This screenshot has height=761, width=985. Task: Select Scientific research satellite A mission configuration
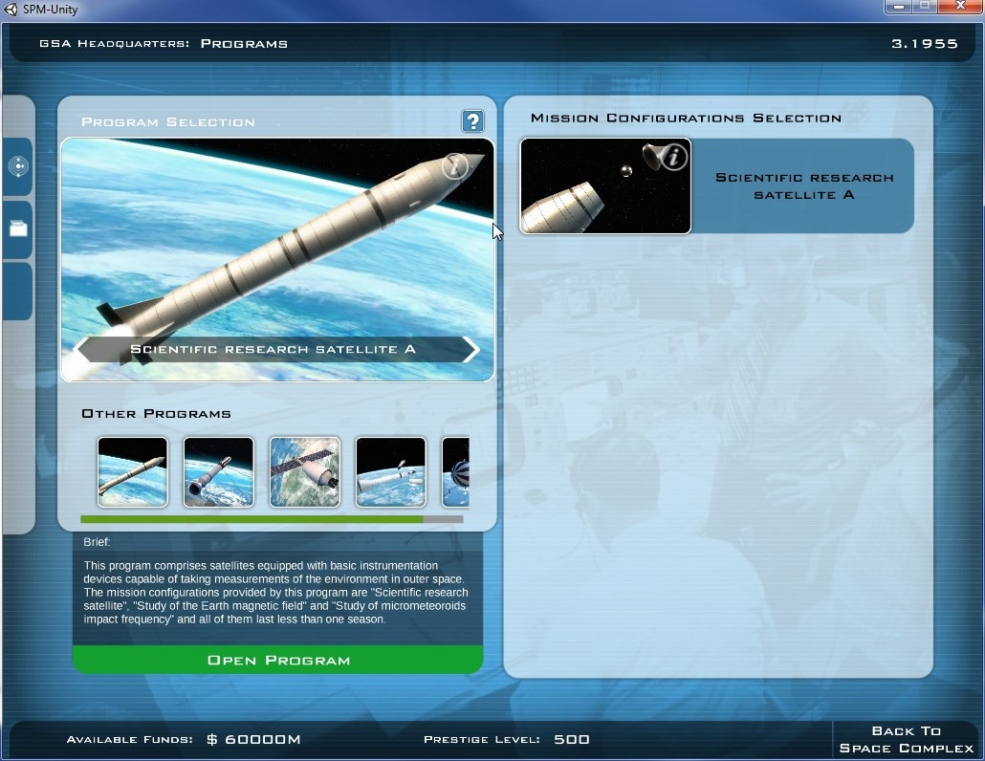[x=804, y=186]
